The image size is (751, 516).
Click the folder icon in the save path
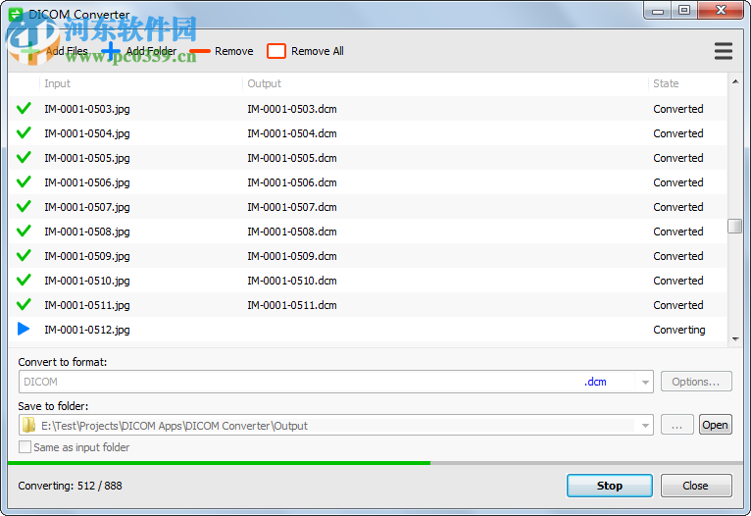click(x=28, y=425)
